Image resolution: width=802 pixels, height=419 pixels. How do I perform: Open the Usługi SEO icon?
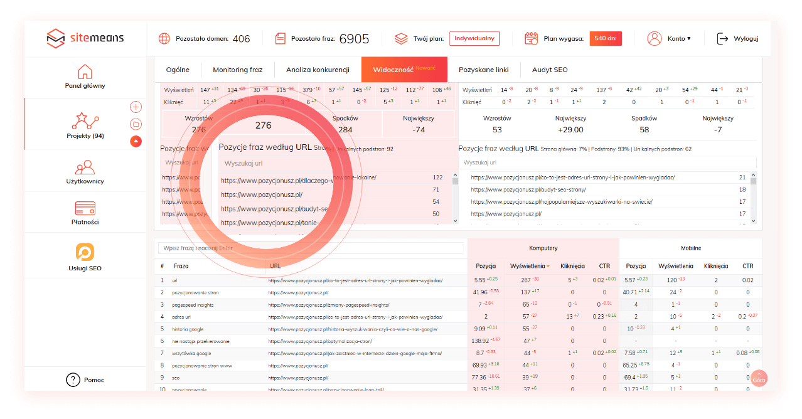[85, 252]
